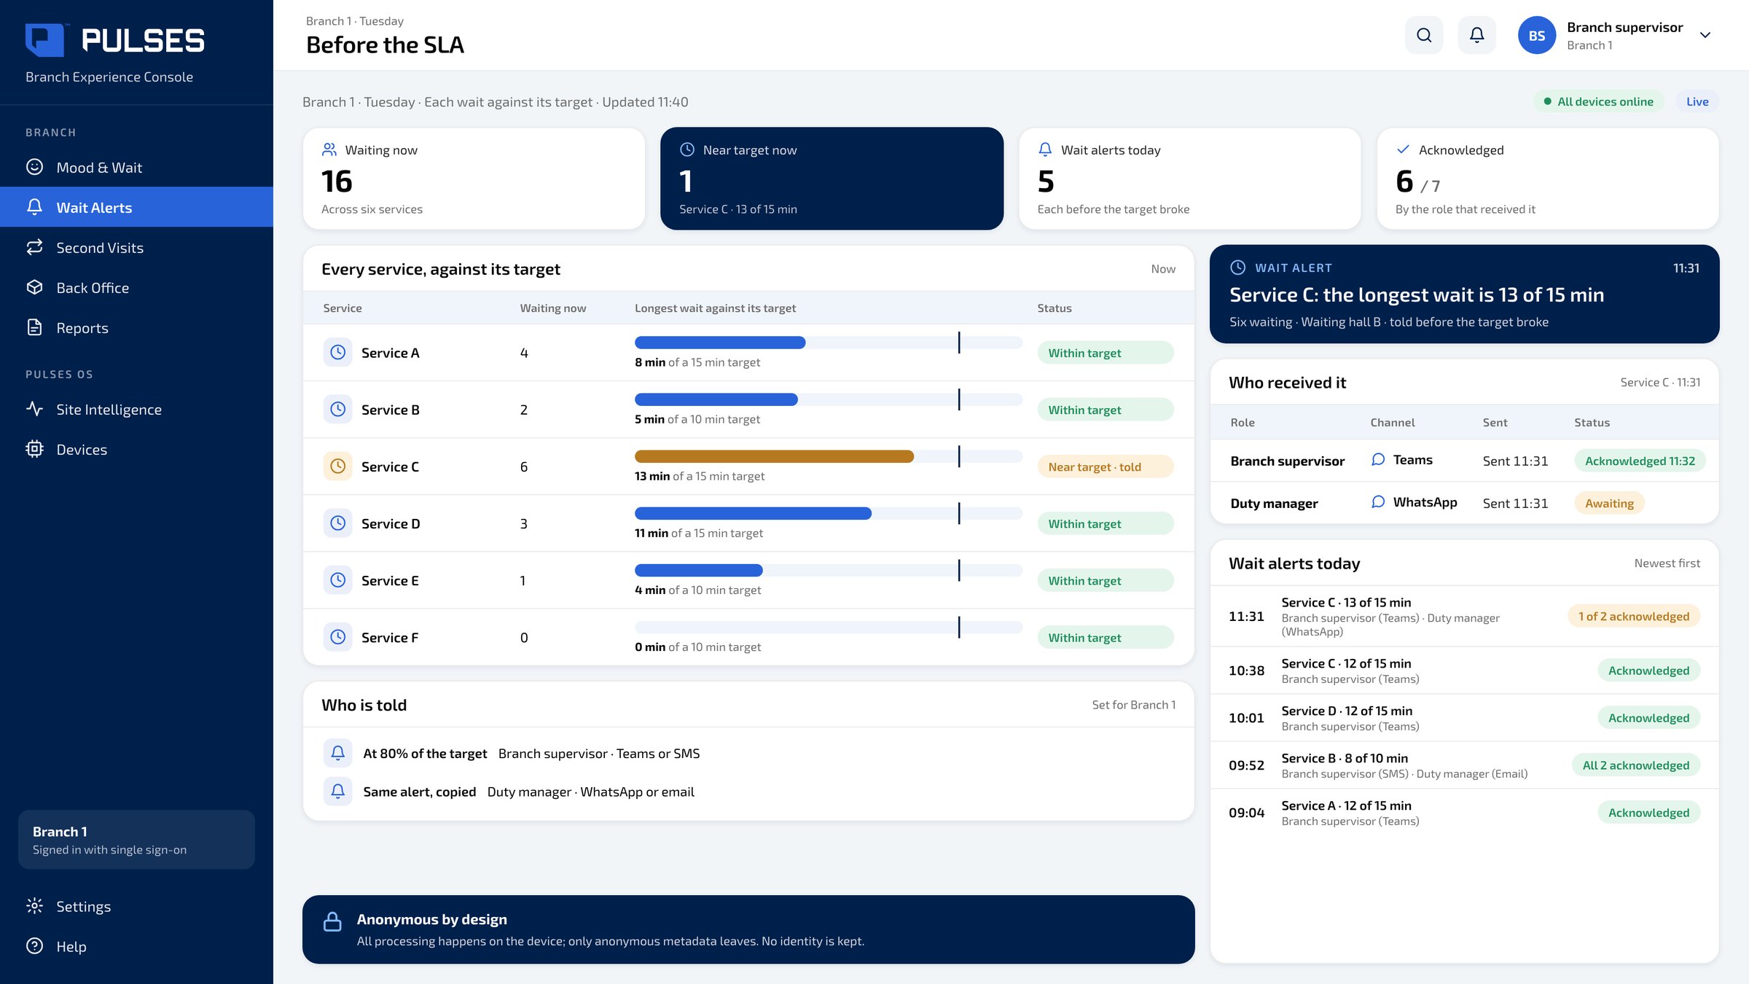Click the Newest first sort label

click(x=1667, y=563)
